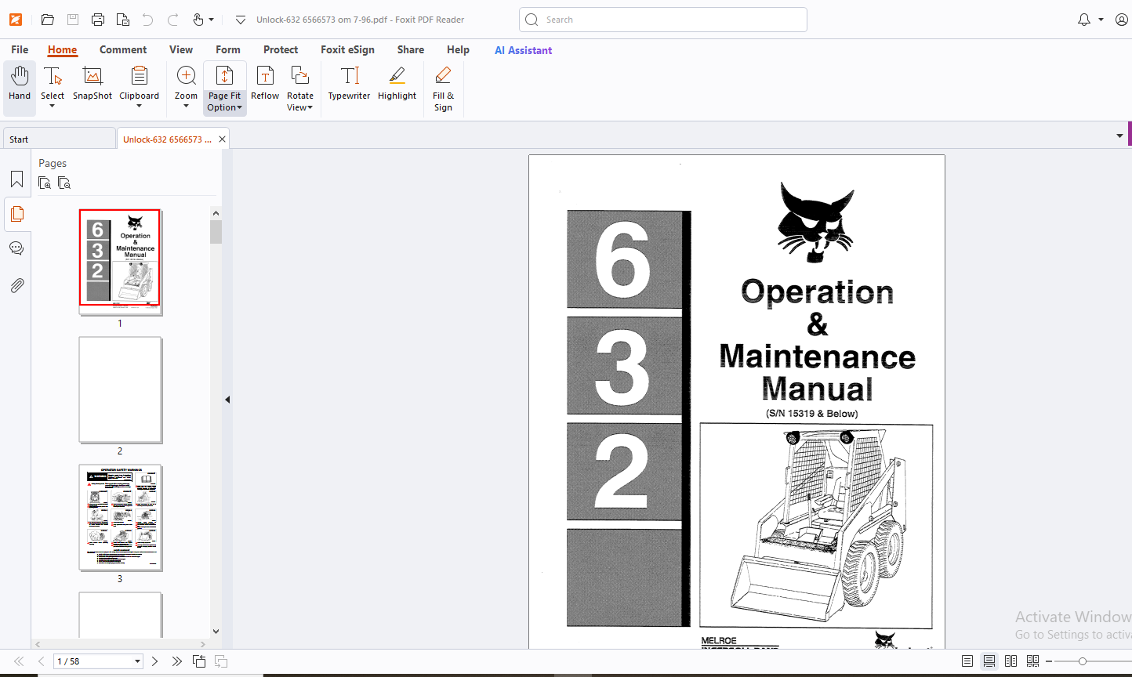Switch to the Comment ribbon tab
1132x677 pixels.
123,49
